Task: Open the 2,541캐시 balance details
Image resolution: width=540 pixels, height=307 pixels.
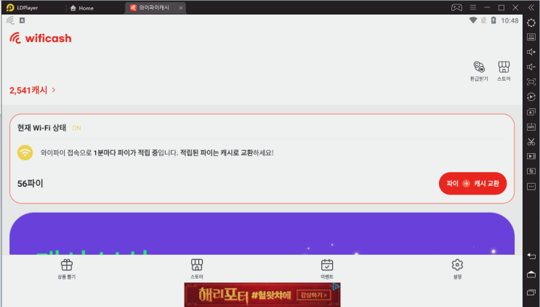Action: pos(33,91)
